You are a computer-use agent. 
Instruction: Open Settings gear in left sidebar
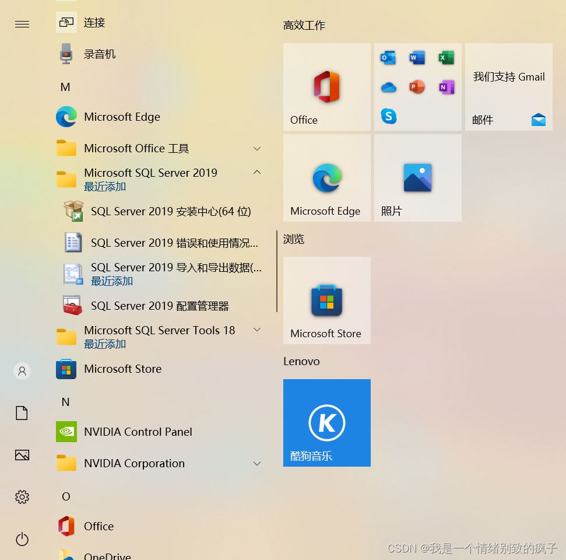(x=22, y=497)
